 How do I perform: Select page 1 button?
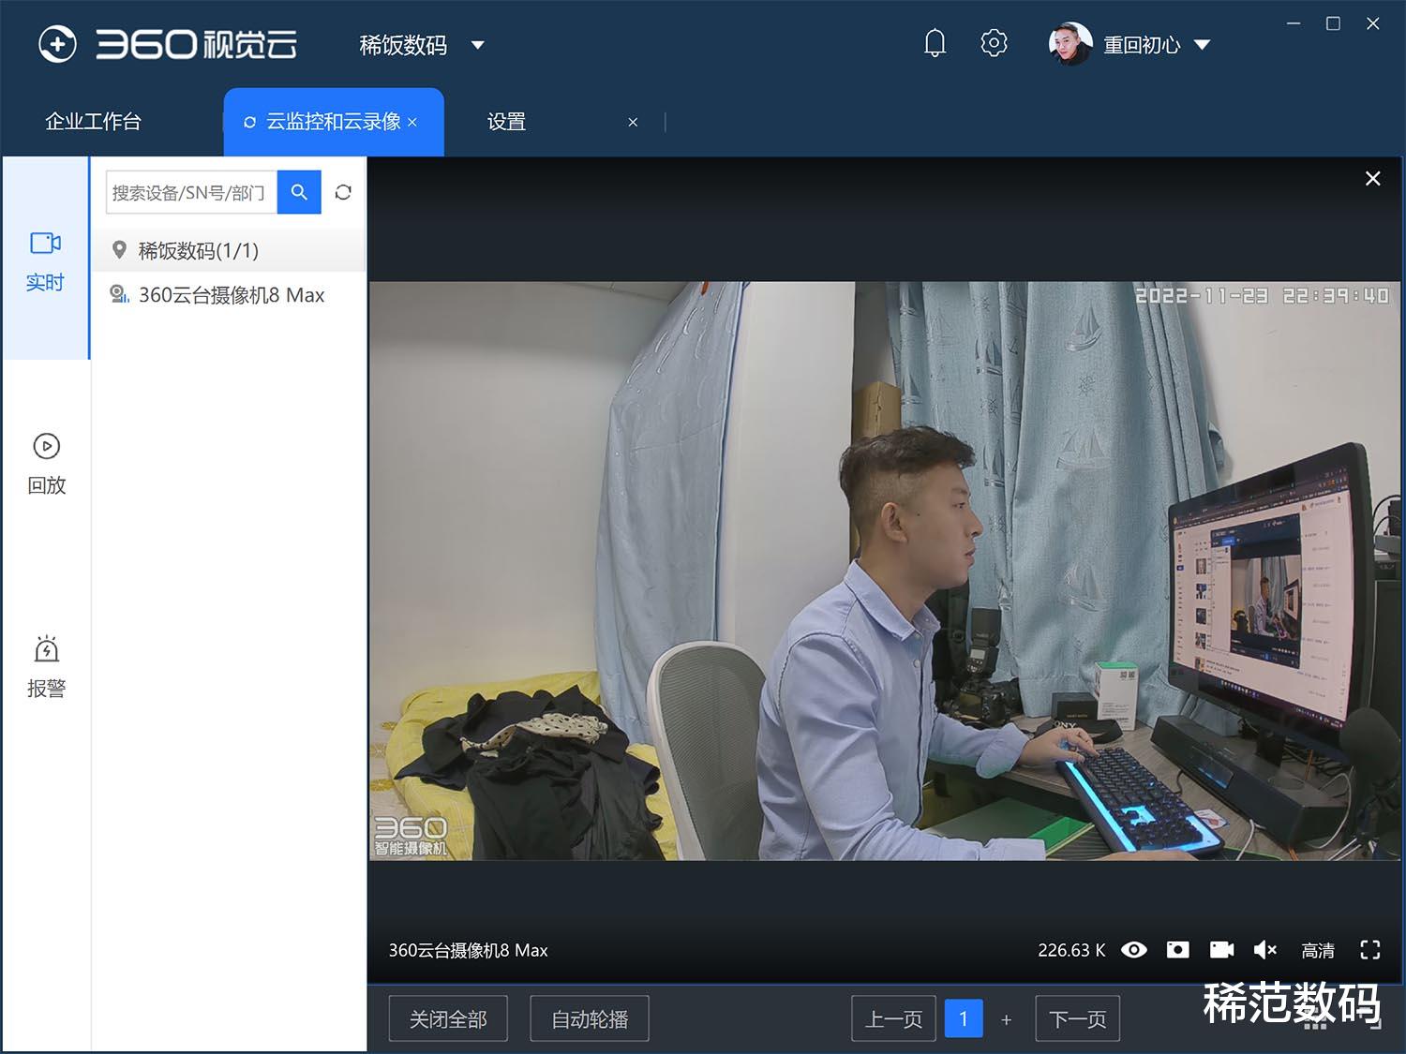click(x=964, y=1018)
